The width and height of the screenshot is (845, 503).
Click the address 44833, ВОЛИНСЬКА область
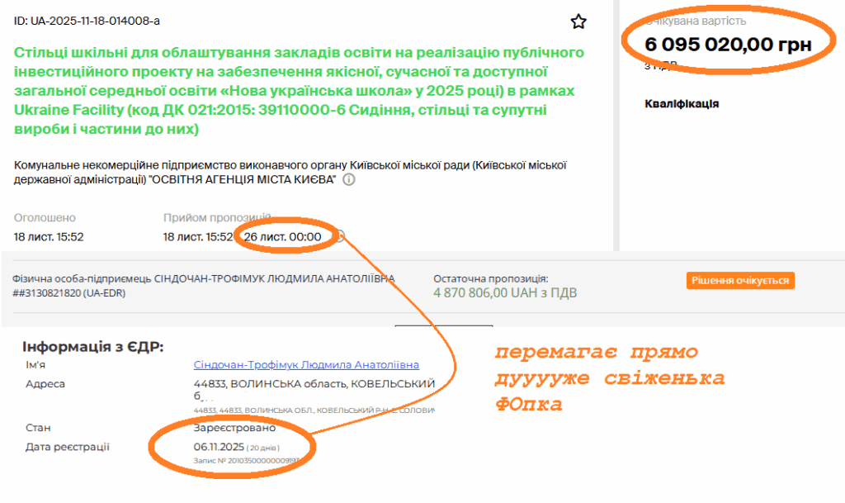pyautogui.click(x=314, y=384)
